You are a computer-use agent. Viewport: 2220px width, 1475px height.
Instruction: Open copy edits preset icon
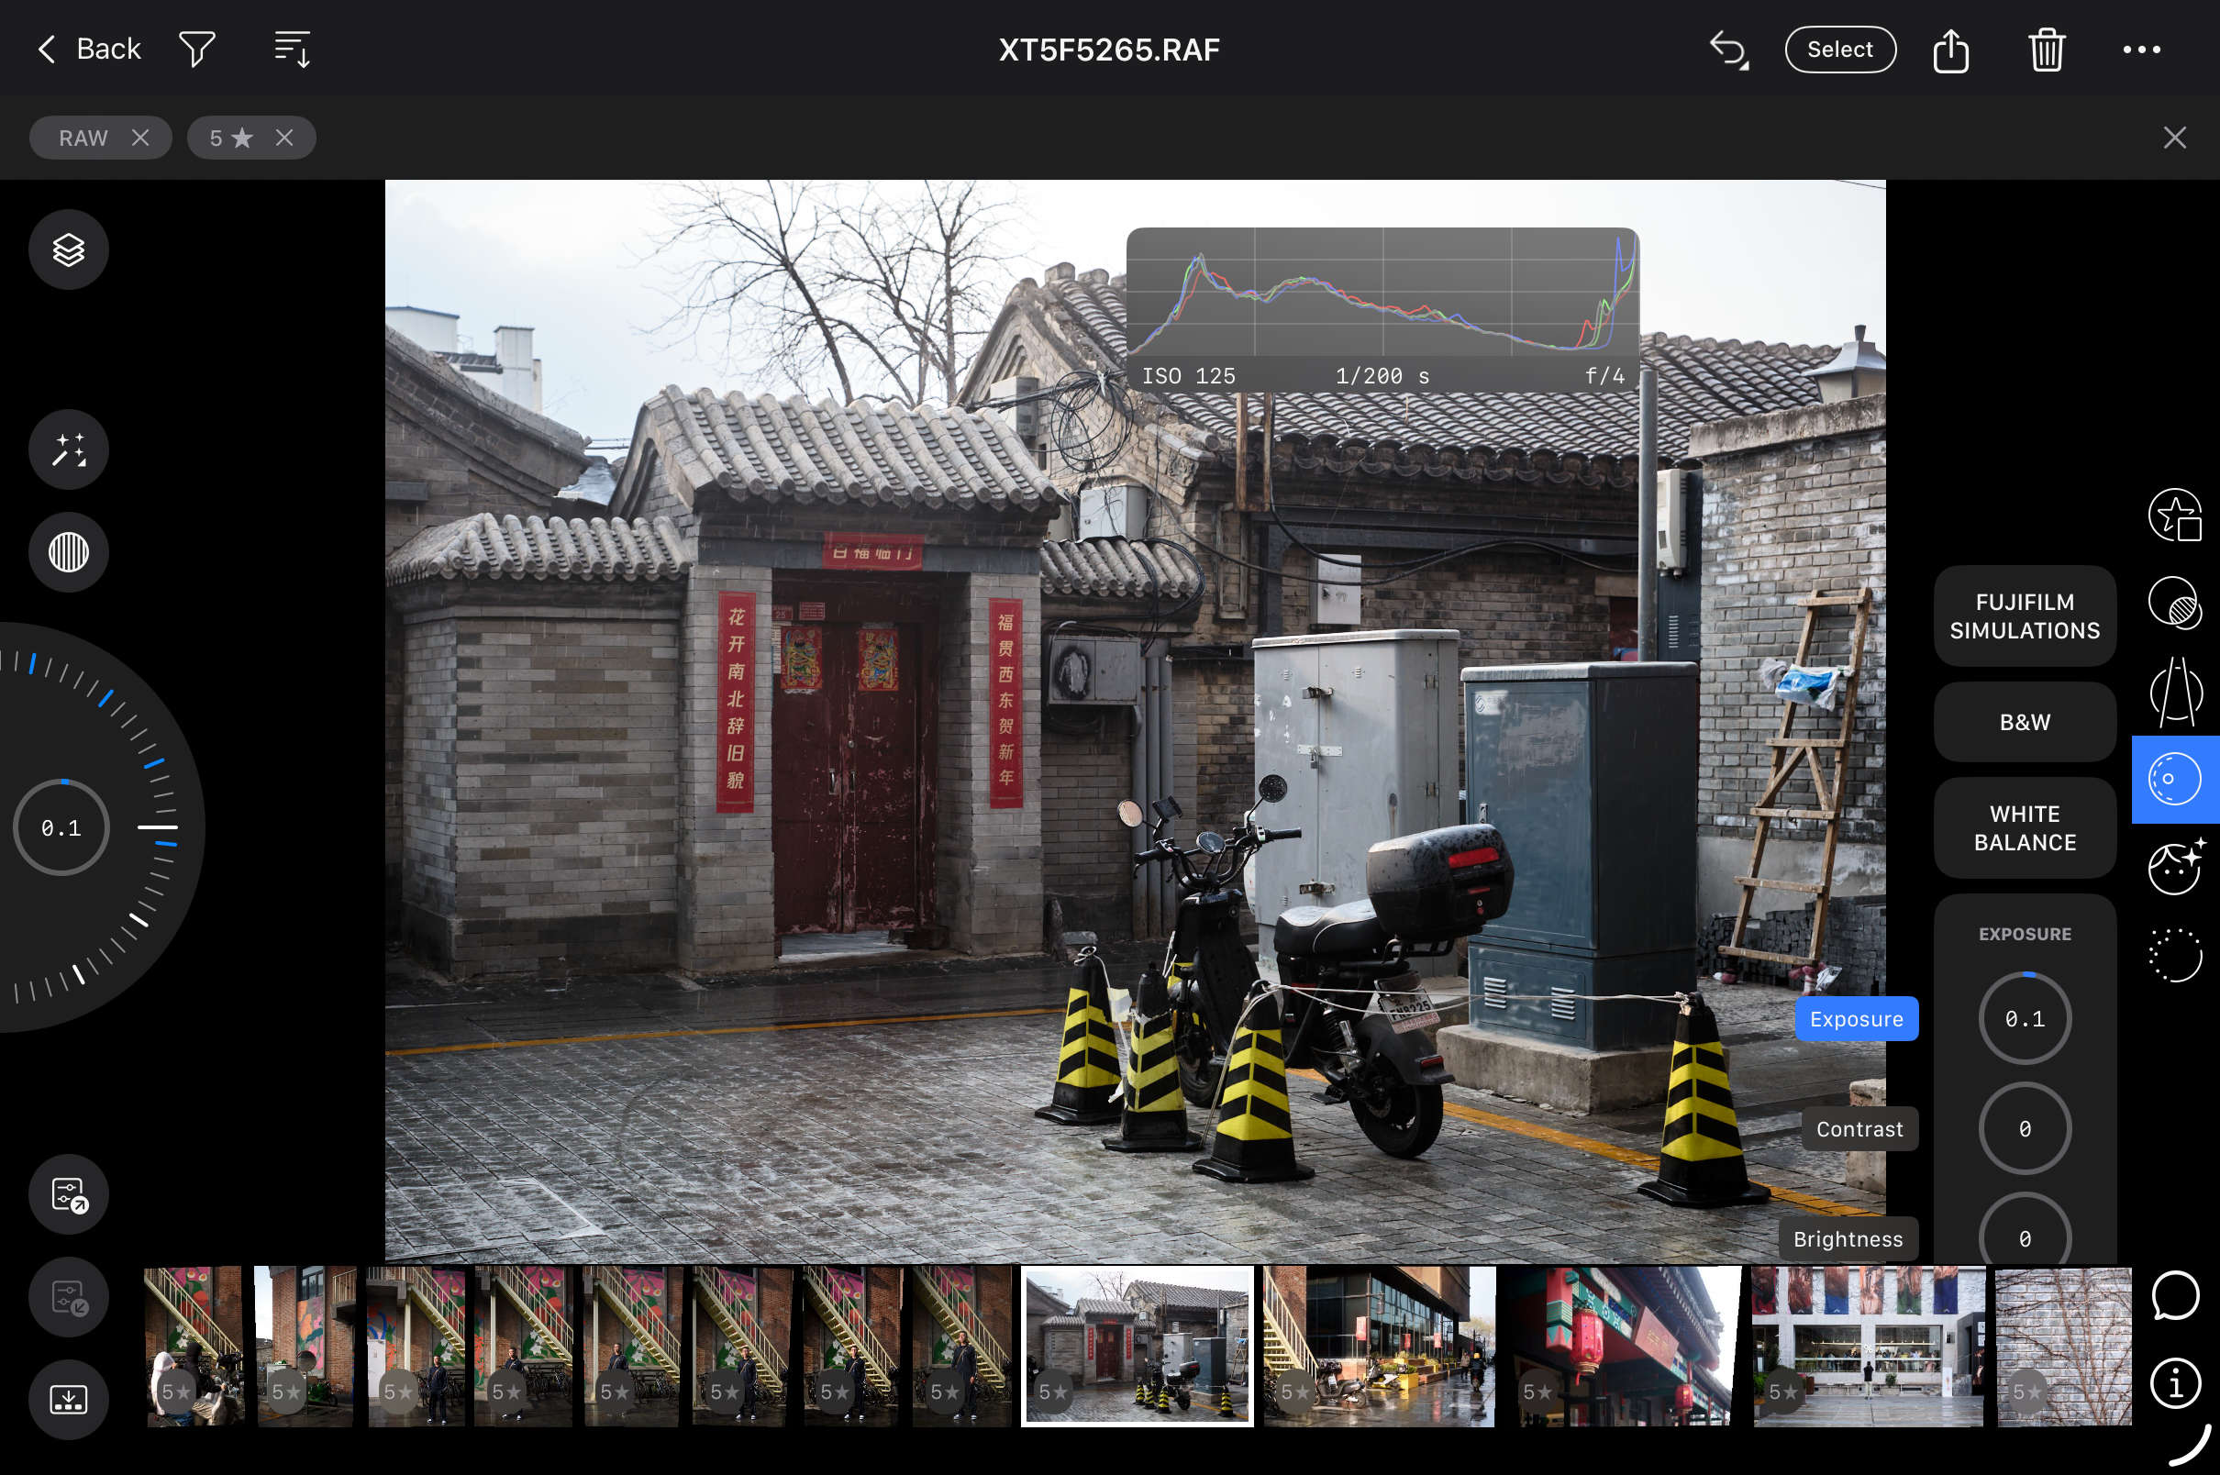[x=69, y=1193]
